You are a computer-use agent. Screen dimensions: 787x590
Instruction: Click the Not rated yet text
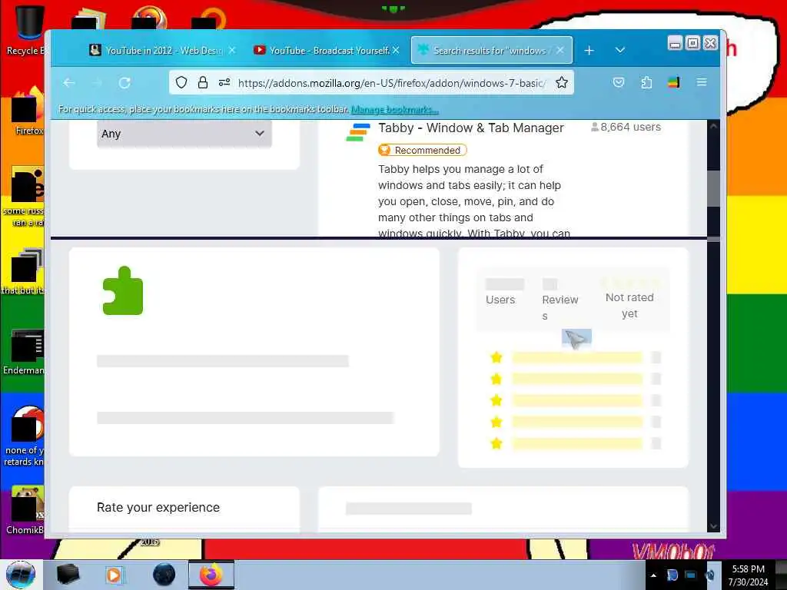(x=629, y=306)
